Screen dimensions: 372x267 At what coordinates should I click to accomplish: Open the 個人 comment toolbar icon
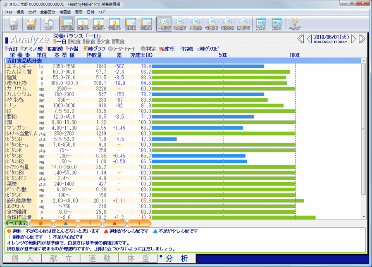pyautogui.click(x=277, y=24)
